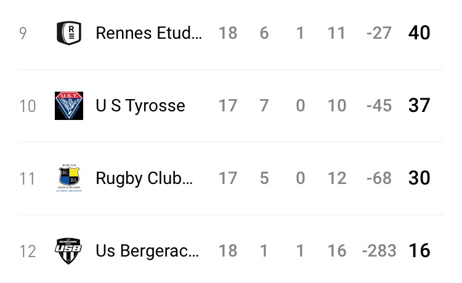Click Tyrosse total points value 37
Screen dimensions: 462x283
(x=419, y=105)
